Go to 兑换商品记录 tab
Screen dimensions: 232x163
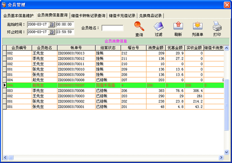(x=151, y=16)
